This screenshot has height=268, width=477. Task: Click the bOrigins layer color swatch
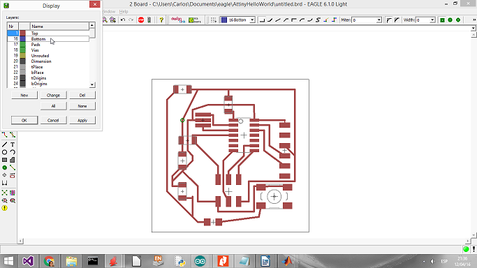[x=23, y=84]
